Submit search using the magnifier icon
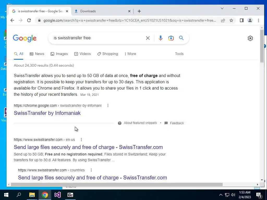 click(181, 38)
